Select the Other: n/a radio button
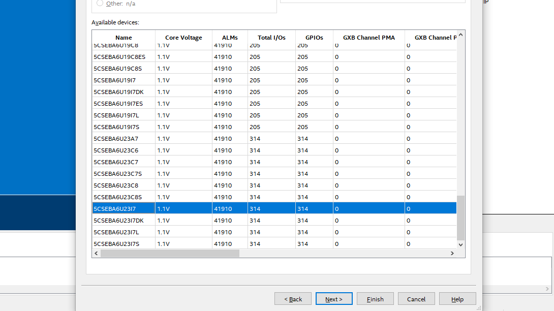 click(100, 3)
